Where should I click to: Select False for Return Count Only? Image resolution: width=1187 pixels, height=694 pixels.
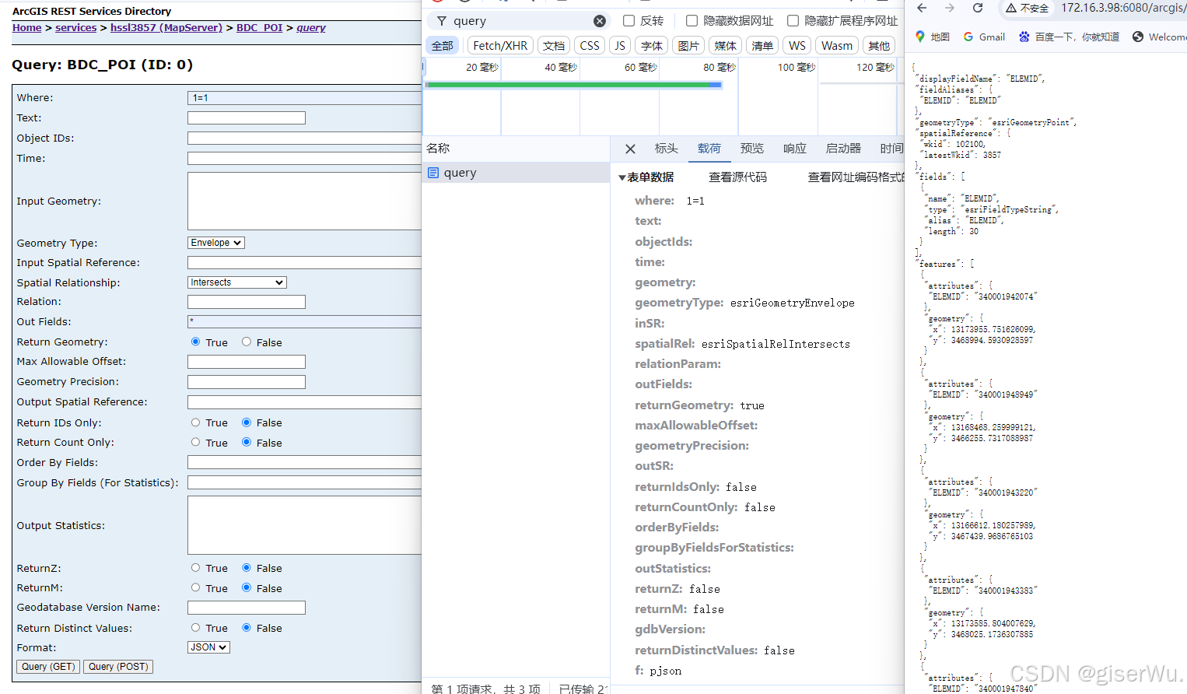pyautogui.click(x=247, y=442)
